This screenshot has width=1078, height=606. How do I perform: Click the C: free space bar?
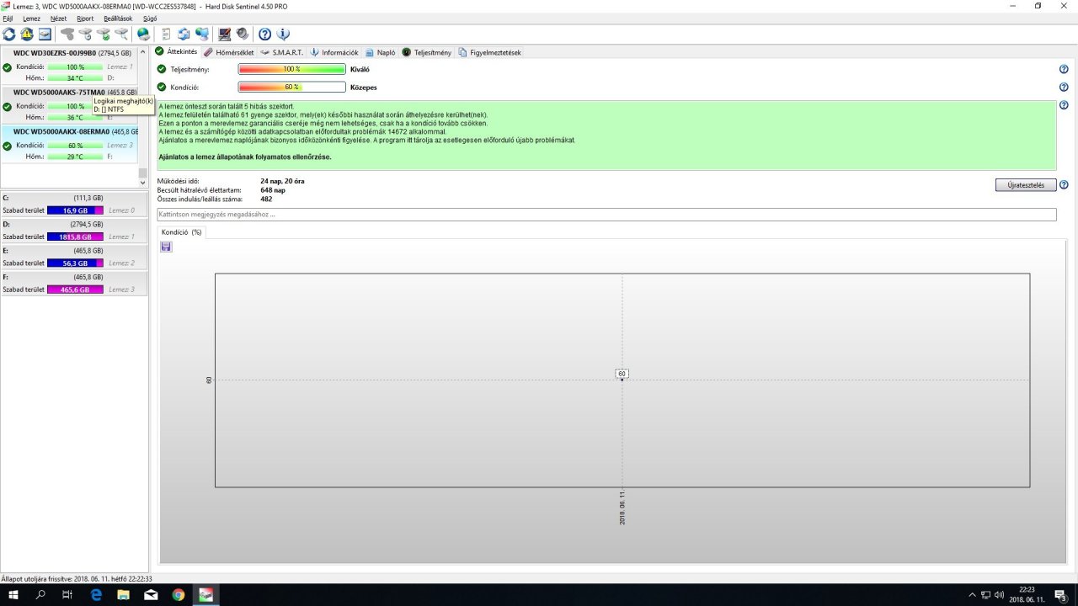click(75, 210)
